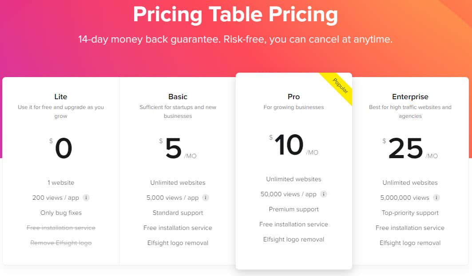Open the info tooltip for 5,000 views
472x276 pixels.
(x=206, y=198)
